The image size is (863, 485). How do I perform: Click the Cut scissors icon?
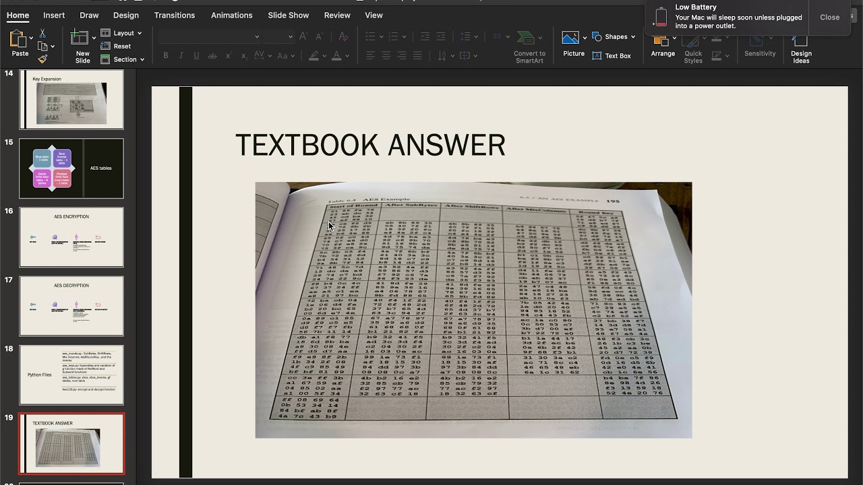(x=42, y=33)
